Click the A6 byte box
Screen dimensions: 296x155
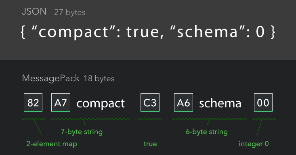click(x=183, y=103)
